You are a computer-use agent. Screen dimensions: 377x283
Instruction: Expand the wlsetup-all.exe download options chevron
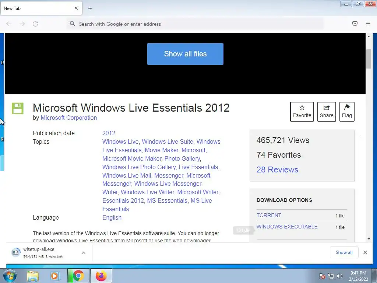84,253
